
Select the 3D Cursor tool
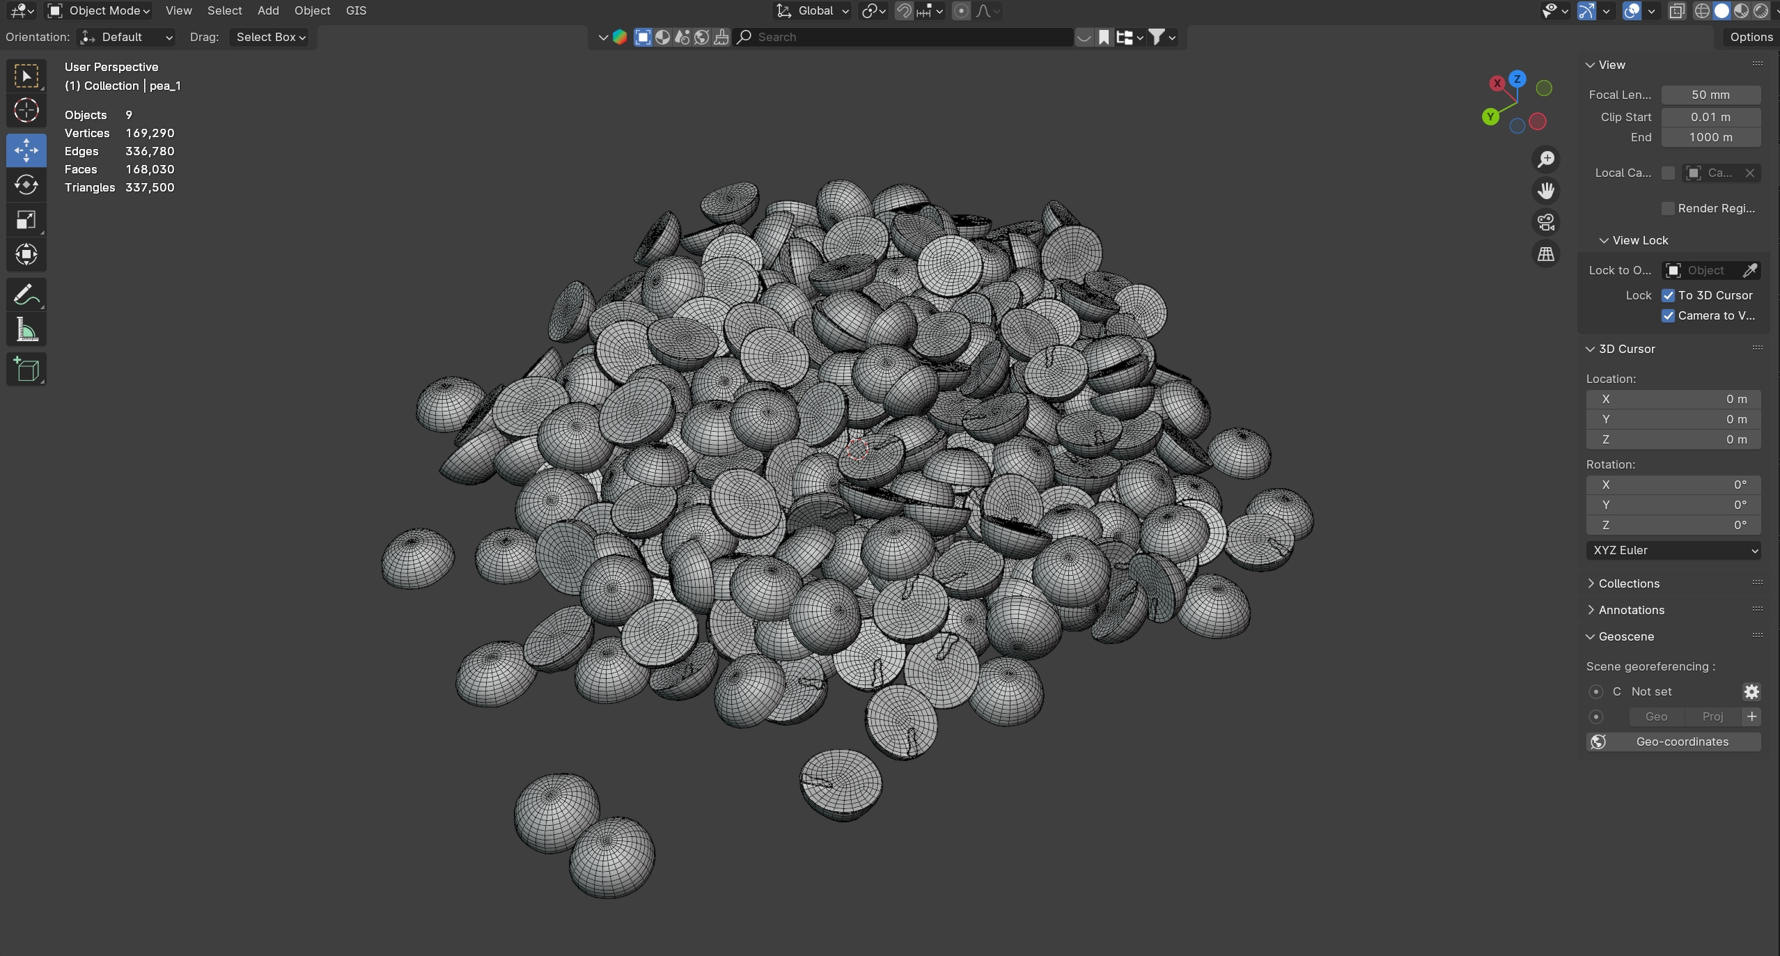click(26, 110)
